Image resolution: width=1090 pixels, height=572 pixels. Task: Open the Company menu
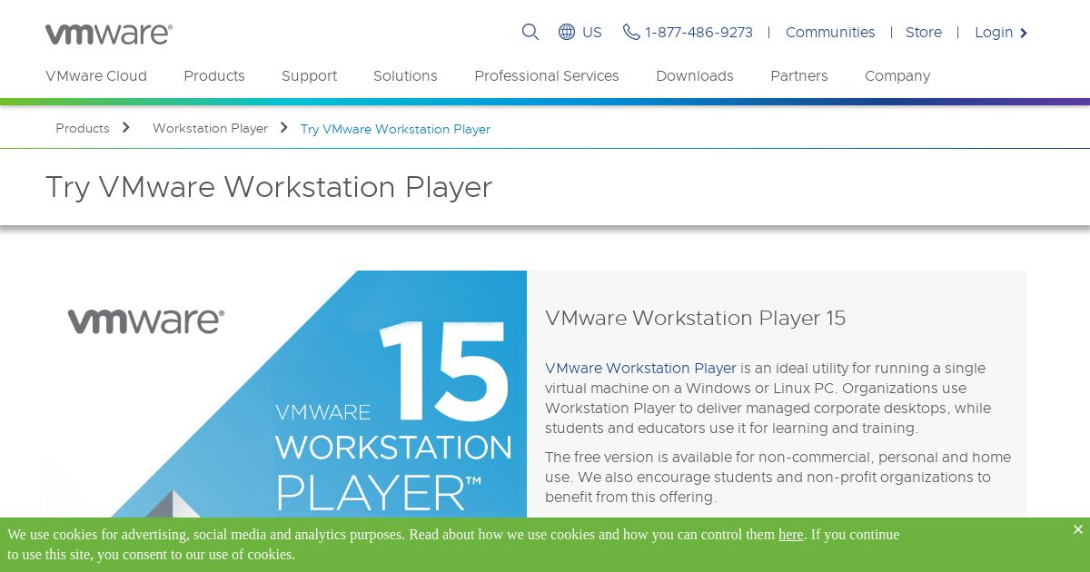pos(897,76)
